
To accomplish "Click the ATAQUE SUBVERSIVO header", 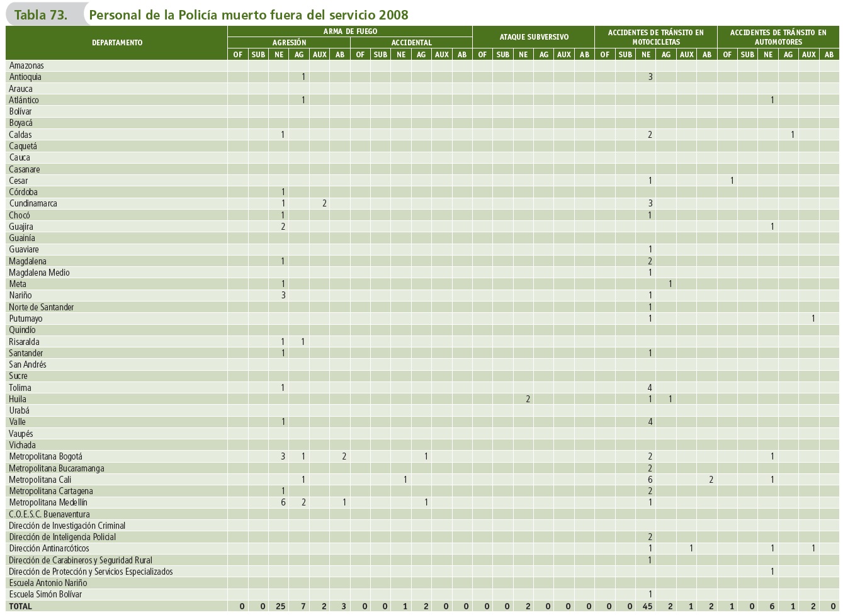I will (533, 37).
